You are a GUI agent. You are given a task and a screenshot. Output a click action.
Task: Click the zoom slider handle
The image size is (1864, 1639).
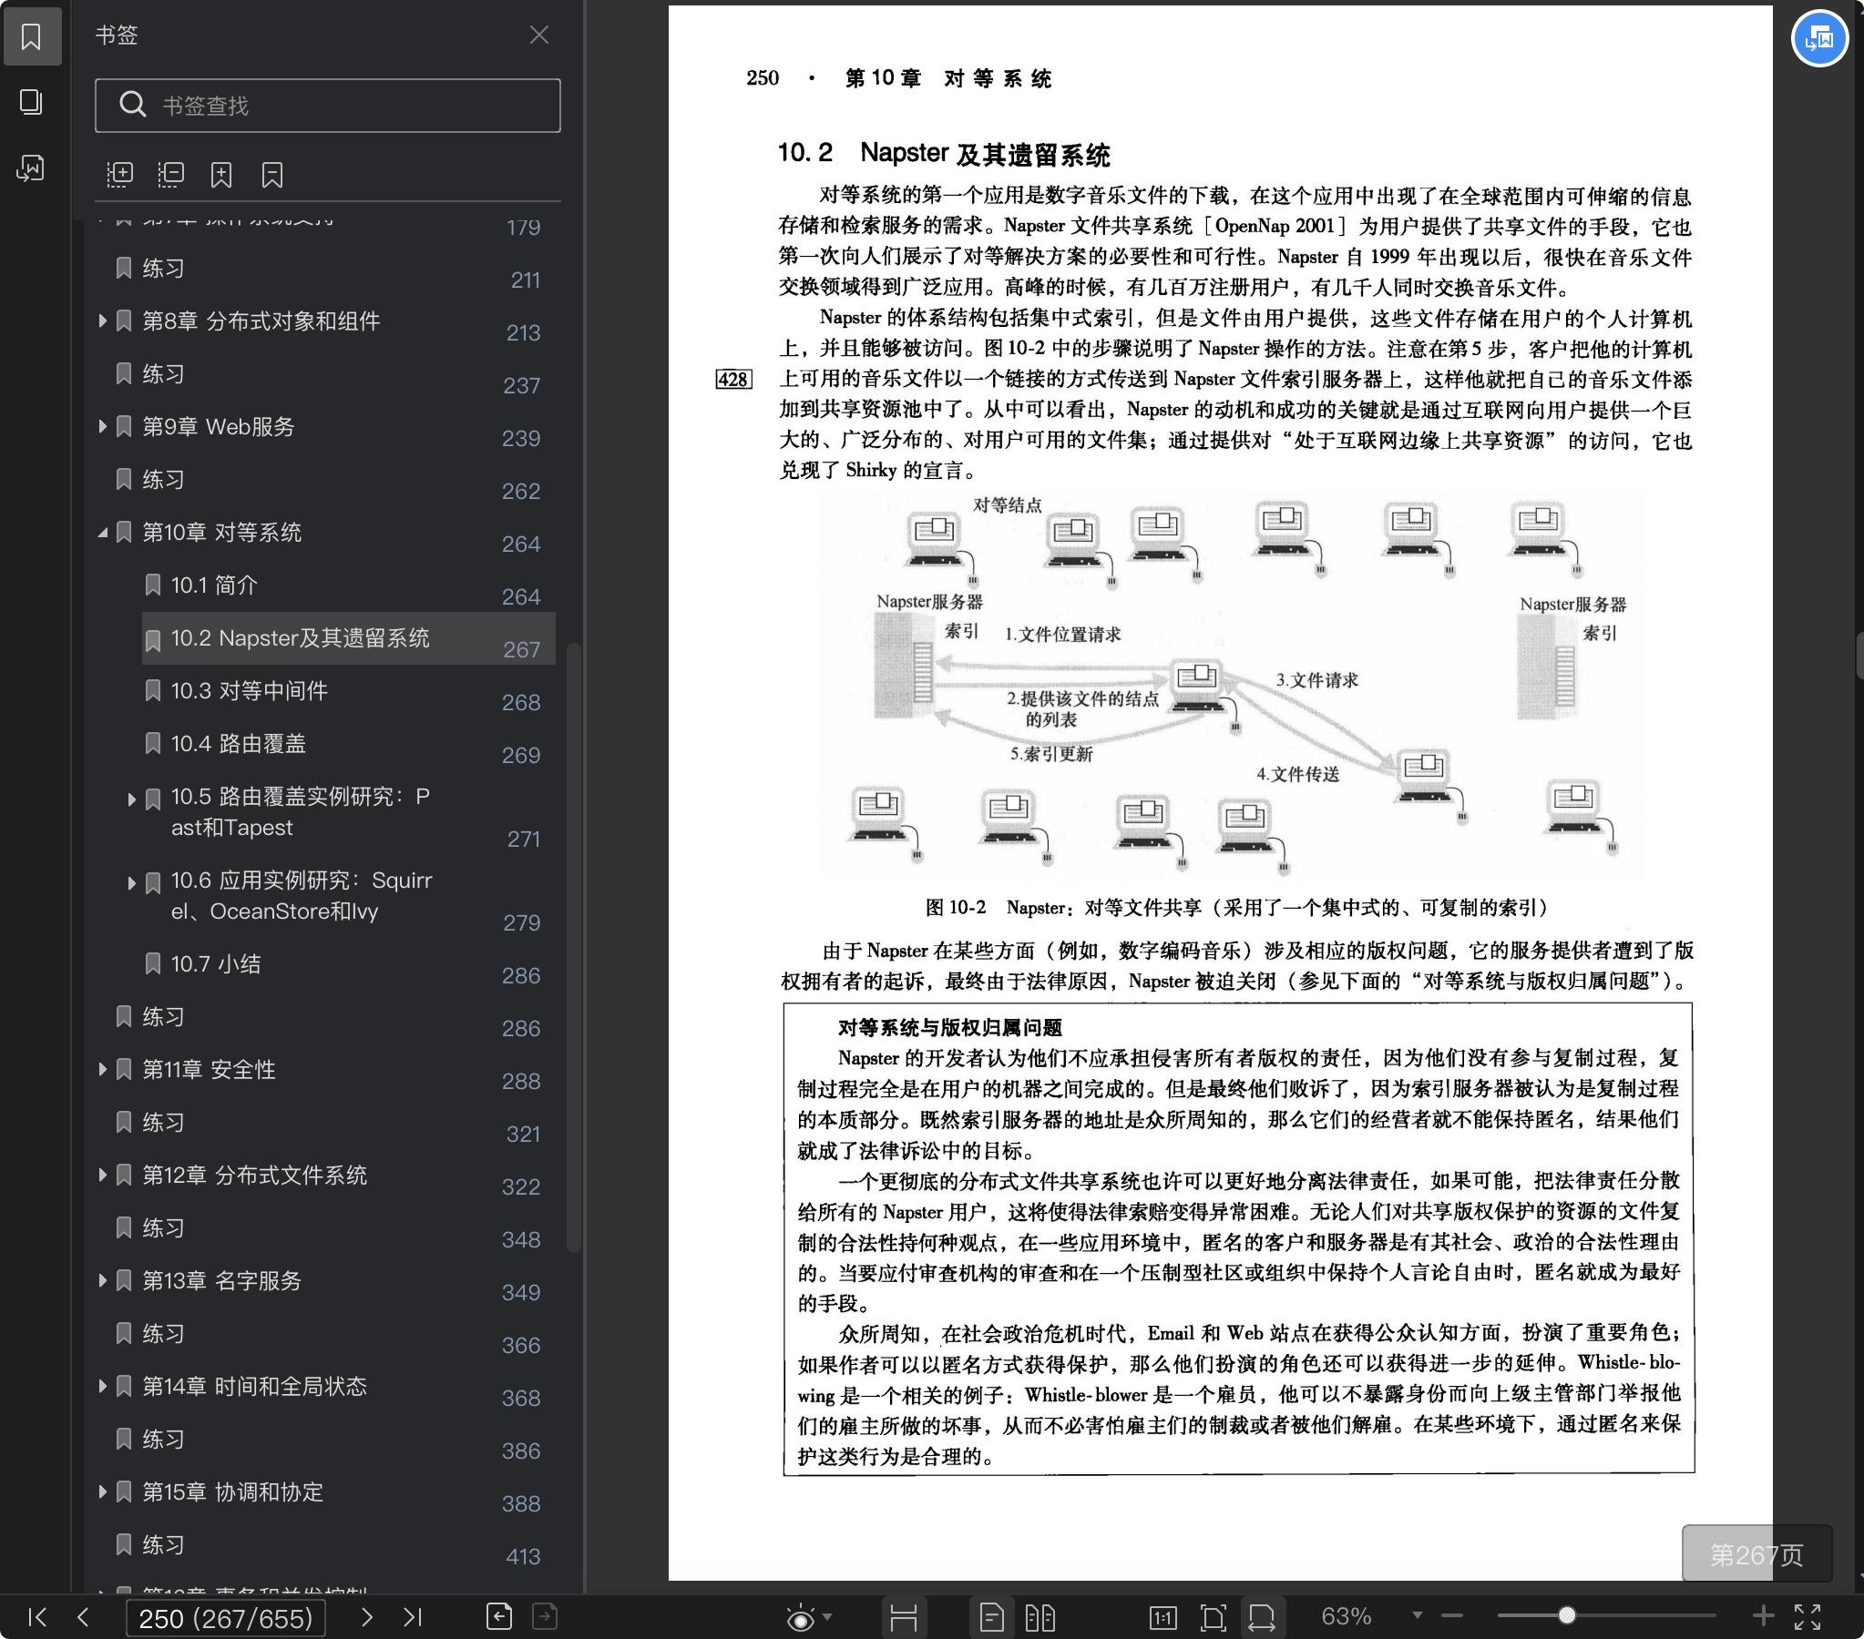click(1566, 1616)
